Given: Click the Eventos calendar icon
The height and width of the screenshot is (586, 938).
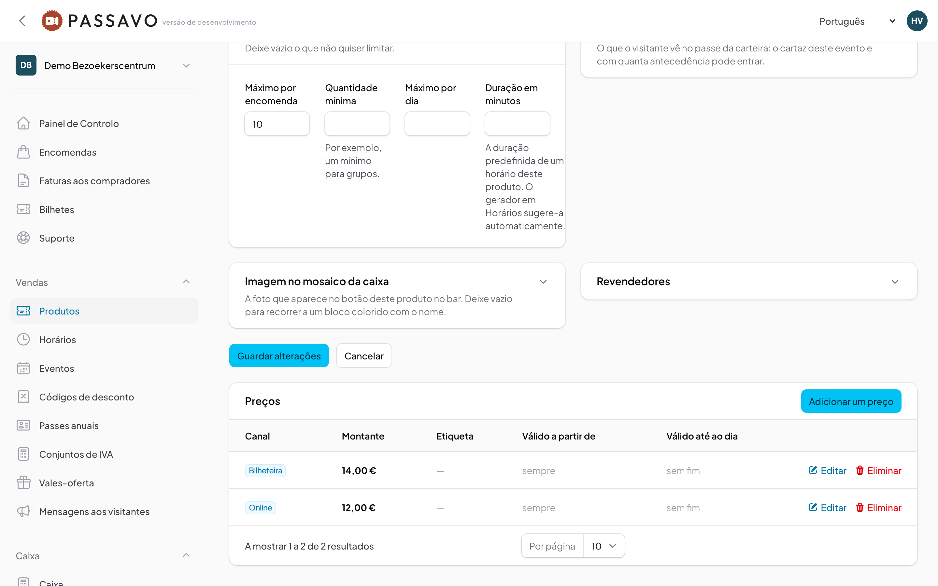Looking at the screenshot, I should click(24, 368).
